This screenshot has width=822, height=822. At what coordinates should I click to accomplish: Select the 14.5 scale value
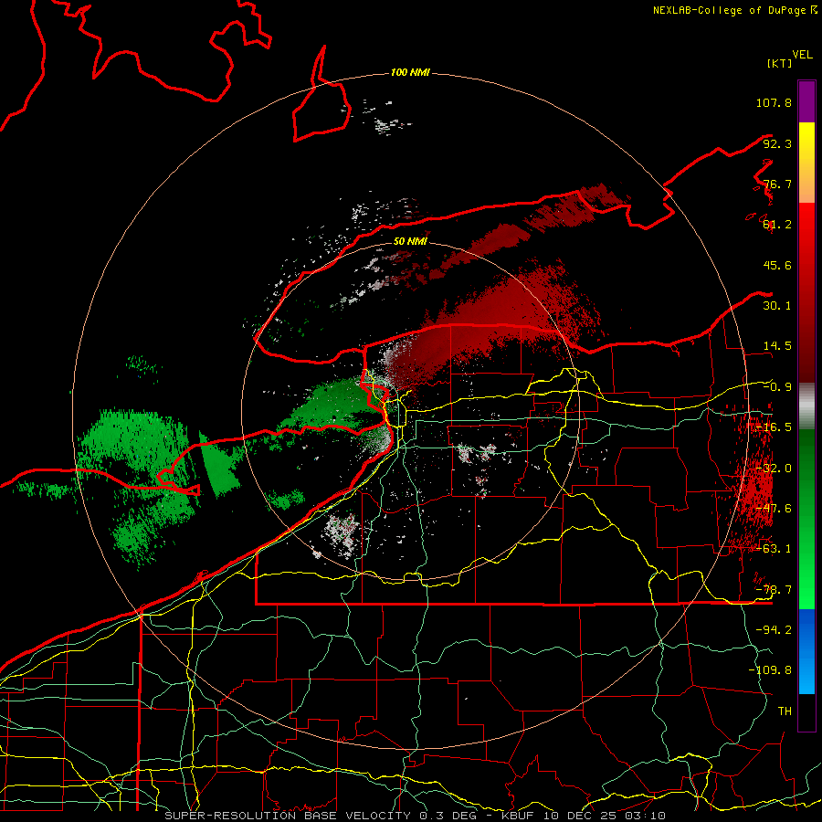click(x=777, y=346)
